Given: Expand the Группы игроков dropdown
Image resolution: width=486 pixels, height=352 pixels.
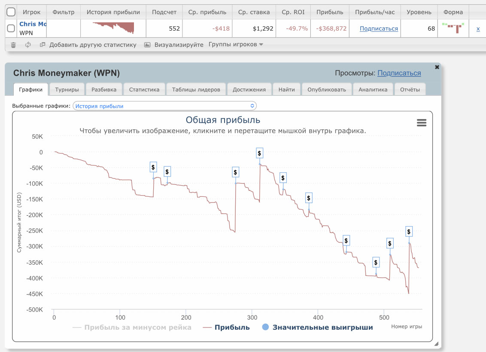Looking at the screenshot, I should click(x=236, y=45).
